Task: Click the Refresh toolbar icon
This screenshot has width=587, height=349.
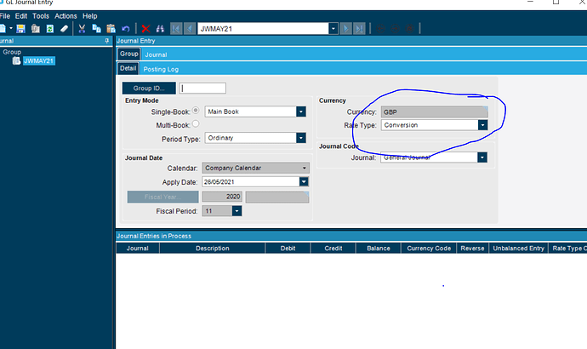Action: (x=50, y=28)
